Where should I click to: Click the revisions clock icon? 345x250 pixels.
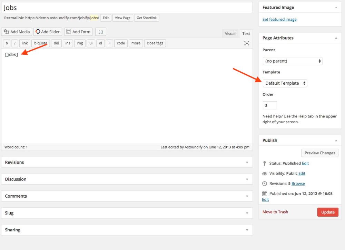(x=265, y=184)
